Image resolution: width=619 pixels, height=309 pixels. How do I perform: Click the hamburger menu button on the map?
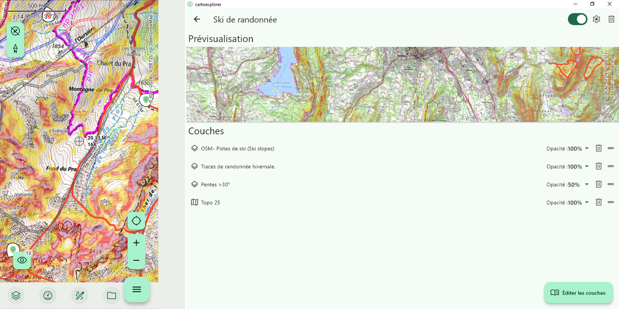tap(136, 289)
